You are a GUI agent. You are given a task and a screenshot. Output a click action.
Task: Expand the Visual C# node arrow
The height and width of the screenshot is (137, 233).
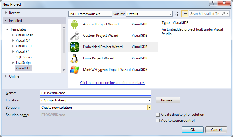[x=13, y=41]
